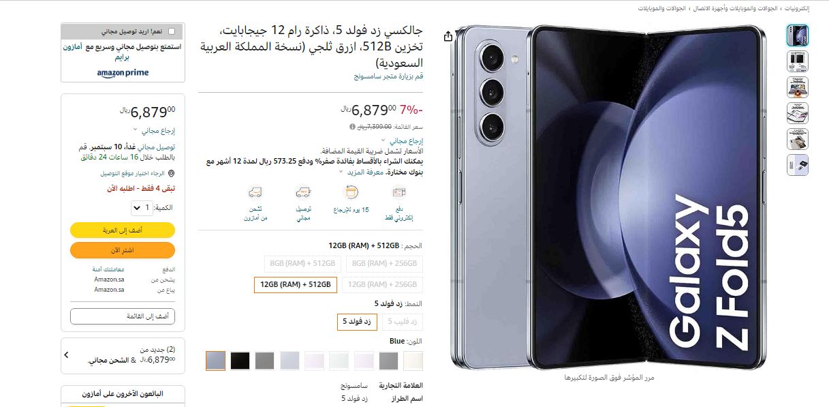Click the list price info icon
The height and width of the screenshot is (407, 829).
(352, 127)
